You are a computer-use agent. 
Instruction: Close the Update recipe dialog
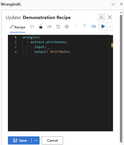pos(110,17)
